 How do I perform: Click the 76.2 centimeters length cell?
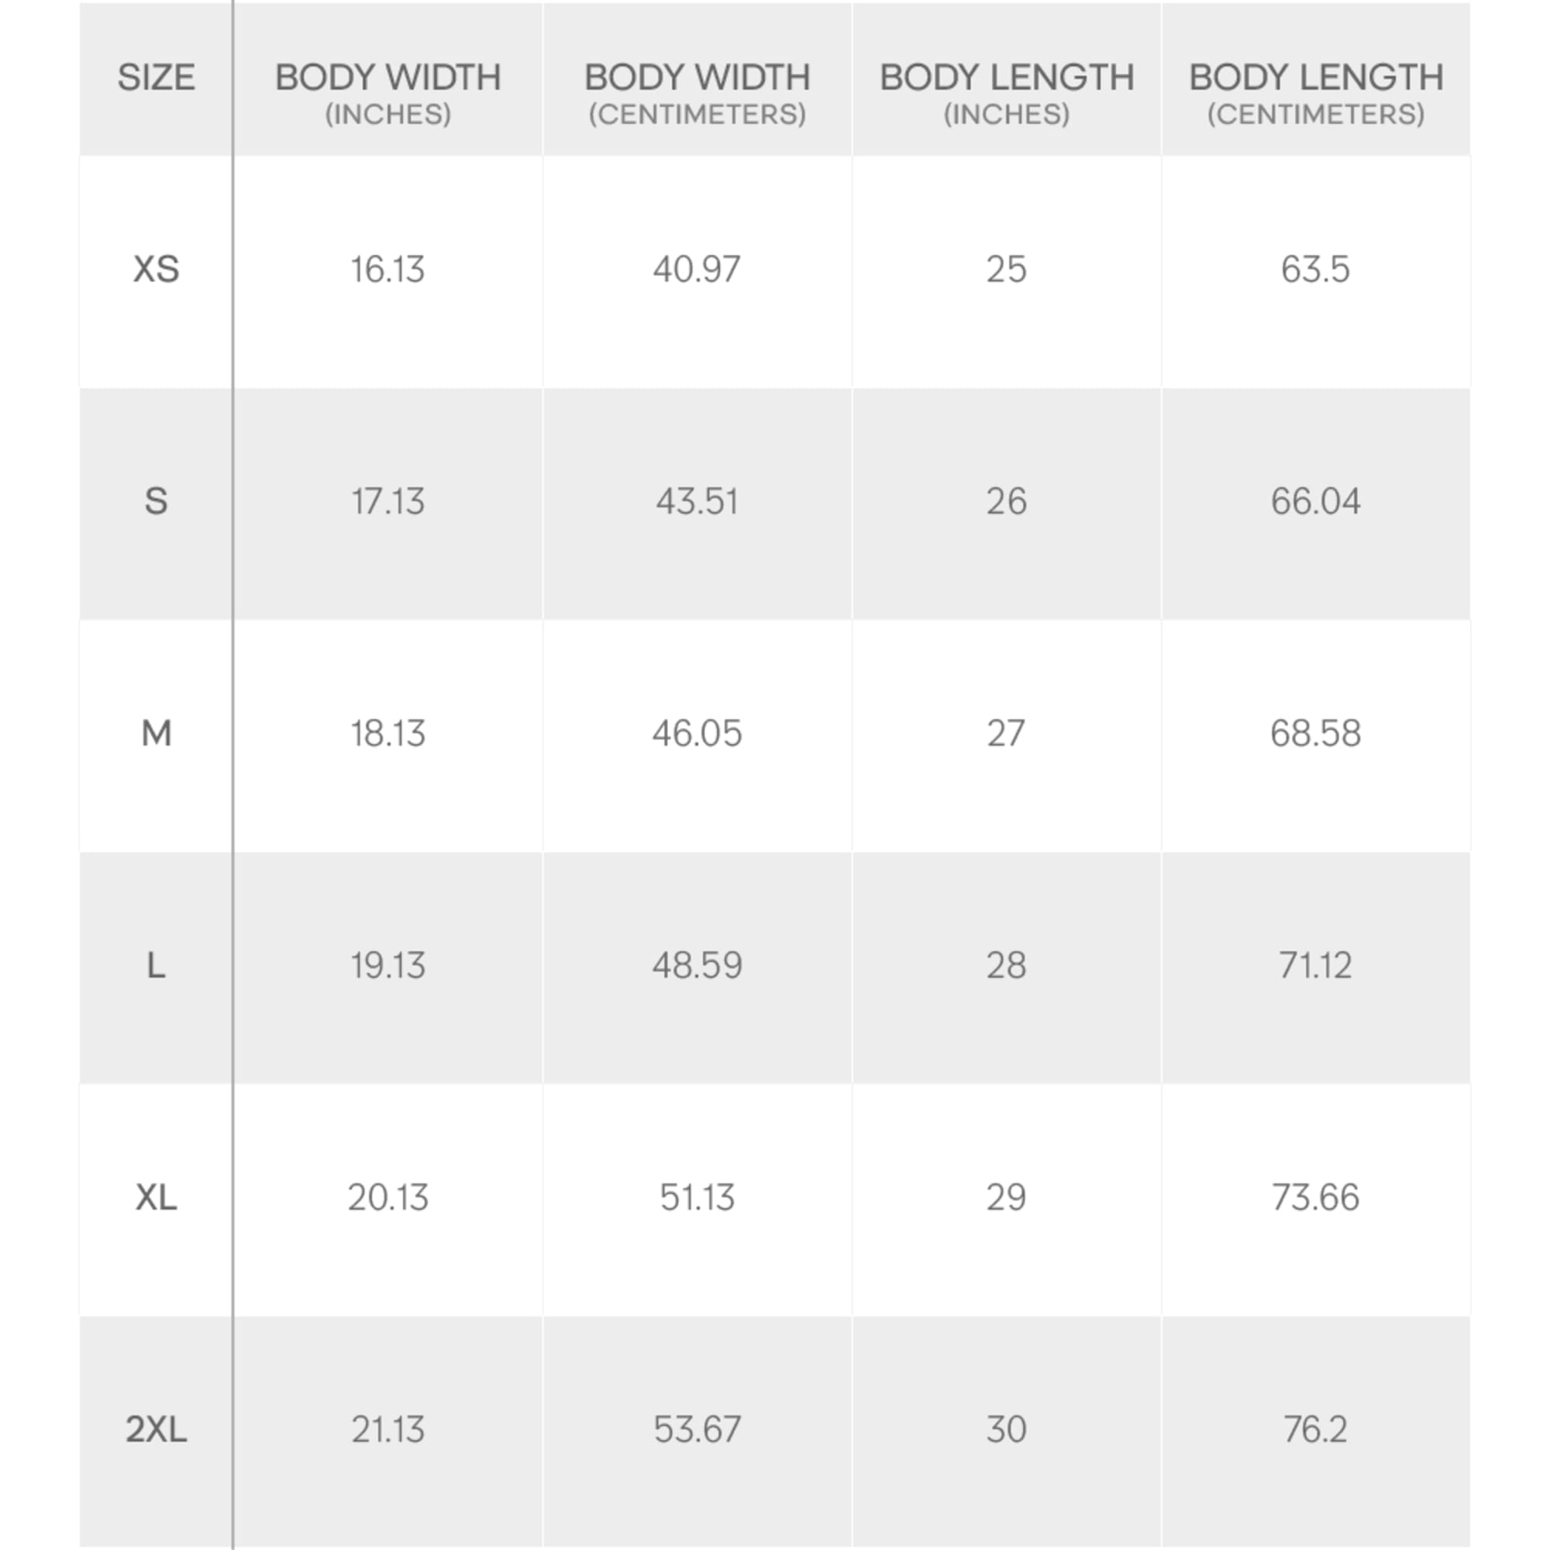click(x=1316, y=1429)
